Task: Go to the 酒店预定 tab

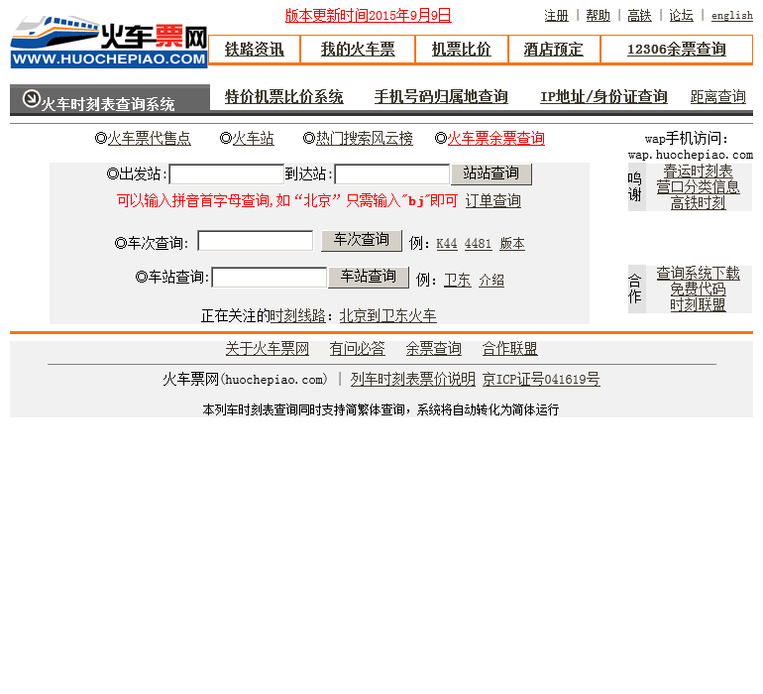Action: [553, 50]
